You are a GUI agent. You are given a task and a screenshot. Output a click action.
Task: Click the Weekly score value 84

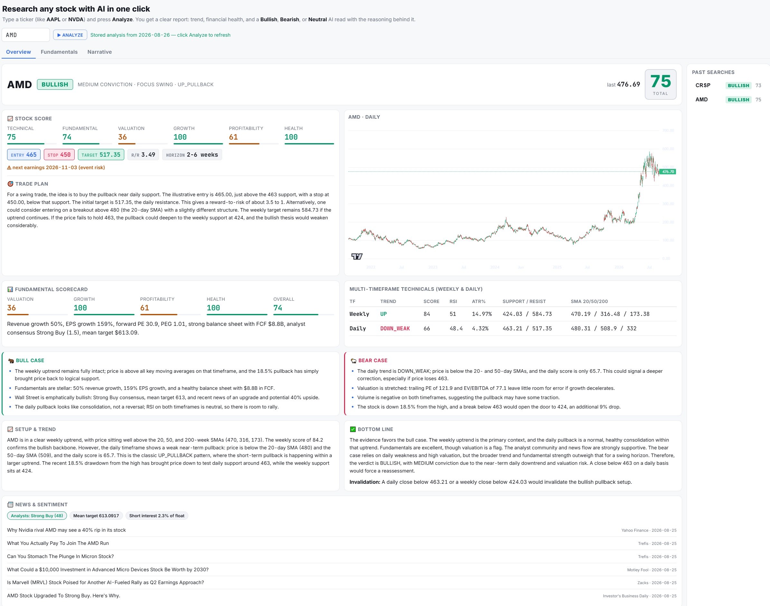pos(427,314)
